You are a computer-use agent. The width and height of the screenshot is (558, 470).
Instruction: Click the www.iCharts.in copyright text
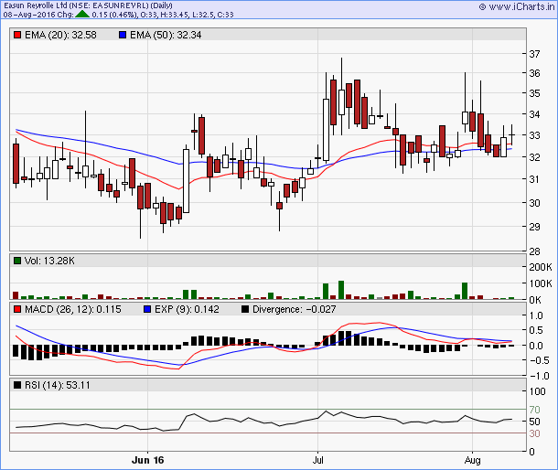pyautogui.click(x=517, y=6)
